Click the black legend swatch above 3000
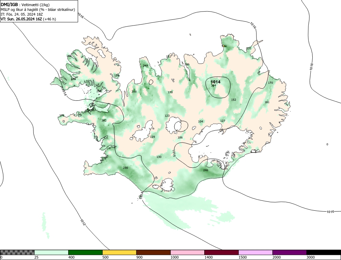 [324, 252]
